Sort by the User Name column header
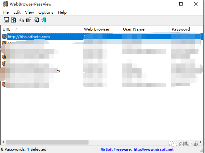 coord(145,29)
